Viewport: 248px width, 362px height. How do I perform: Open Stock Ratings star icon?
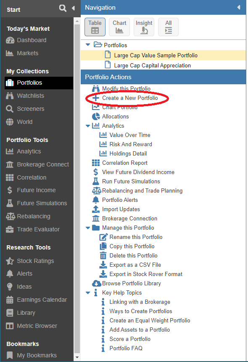(x=10, y=261)
